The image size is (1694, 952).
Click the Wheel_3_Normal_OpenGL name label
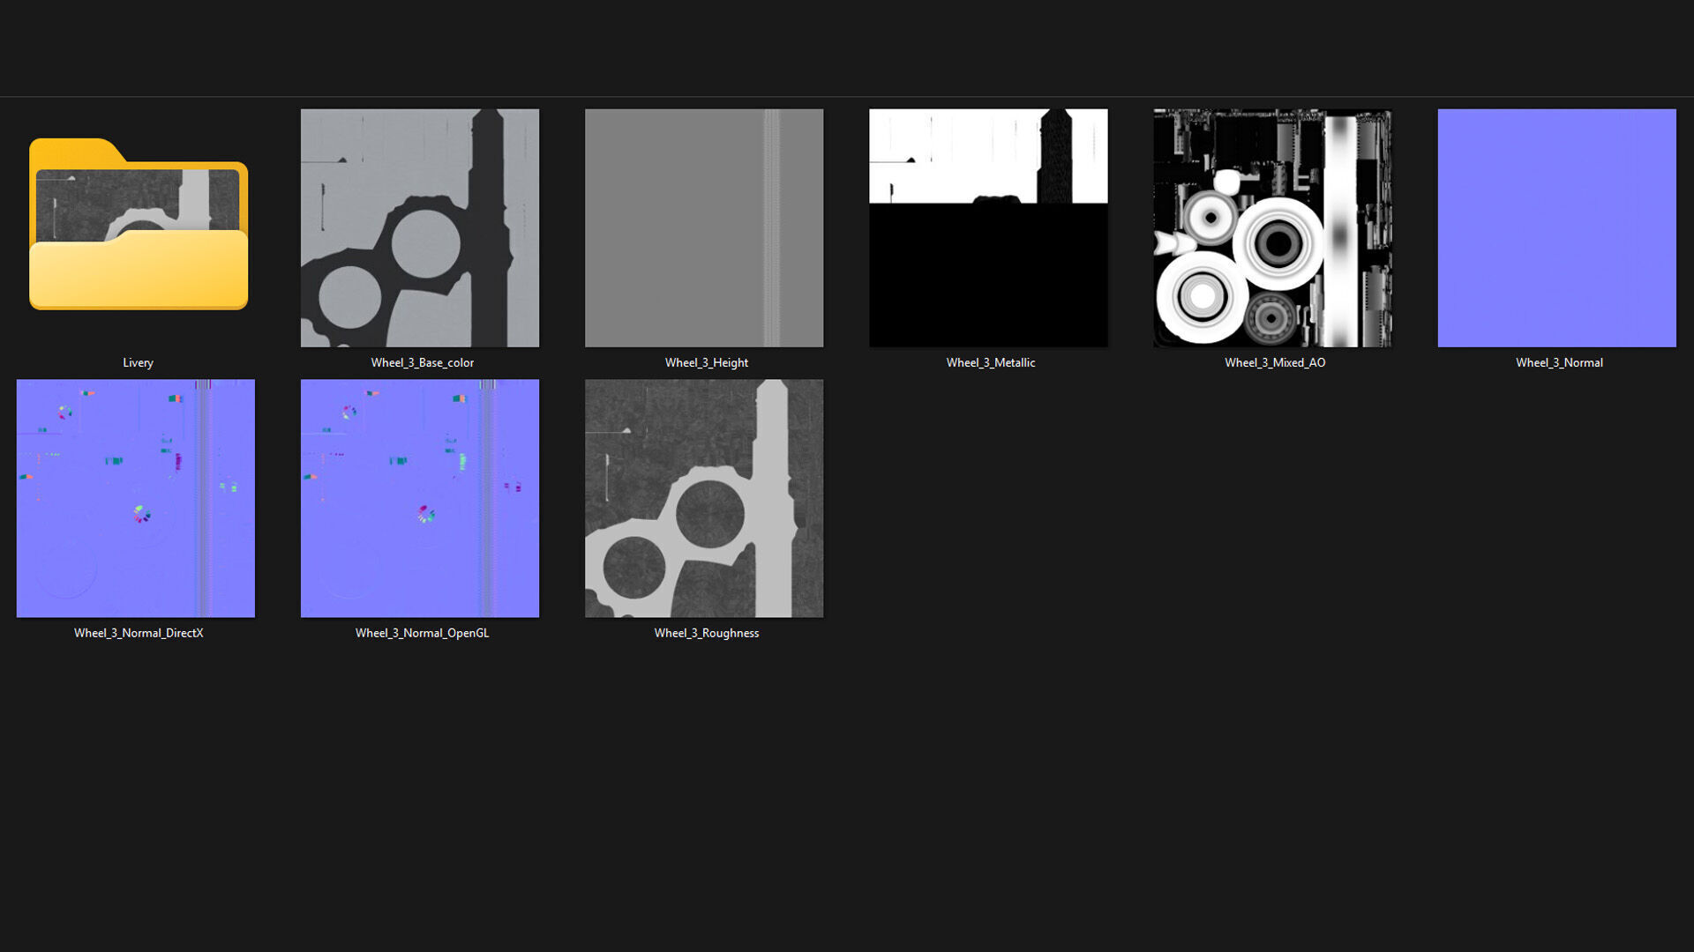coord(422,633)
